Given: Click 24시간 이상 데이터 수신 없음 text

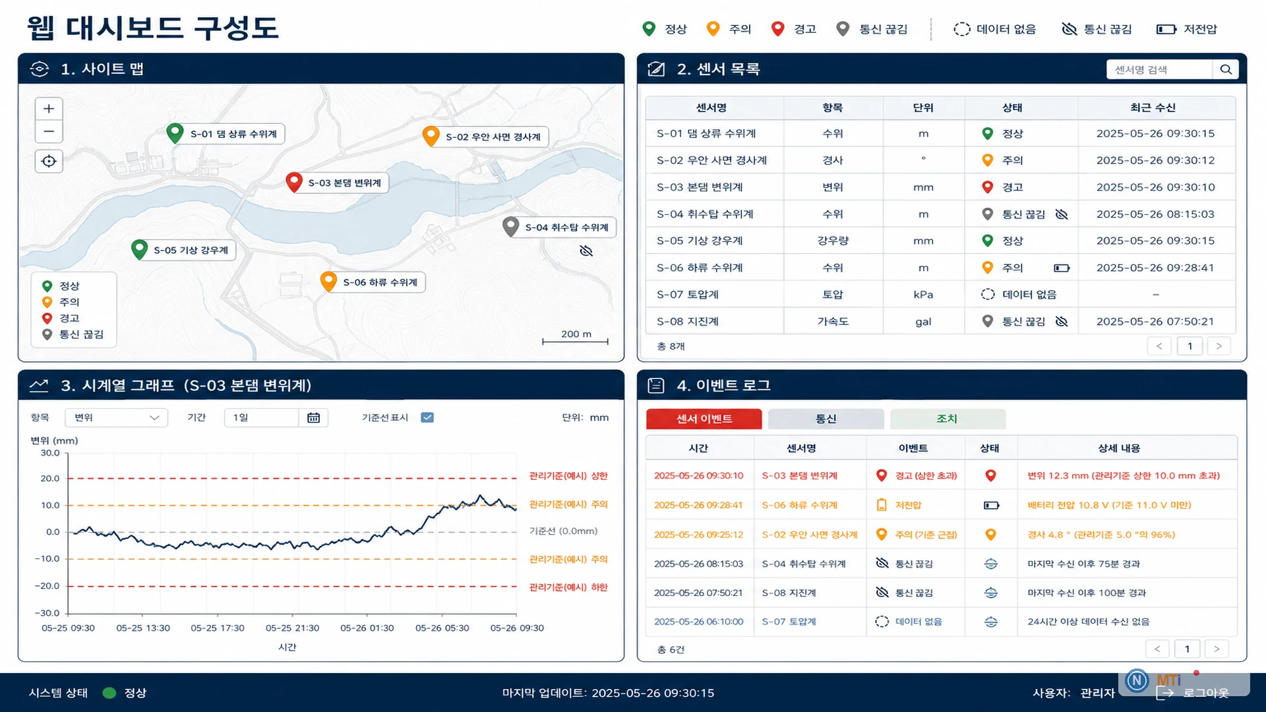Looking at the screenshot, I should (x=1088, y=622).
